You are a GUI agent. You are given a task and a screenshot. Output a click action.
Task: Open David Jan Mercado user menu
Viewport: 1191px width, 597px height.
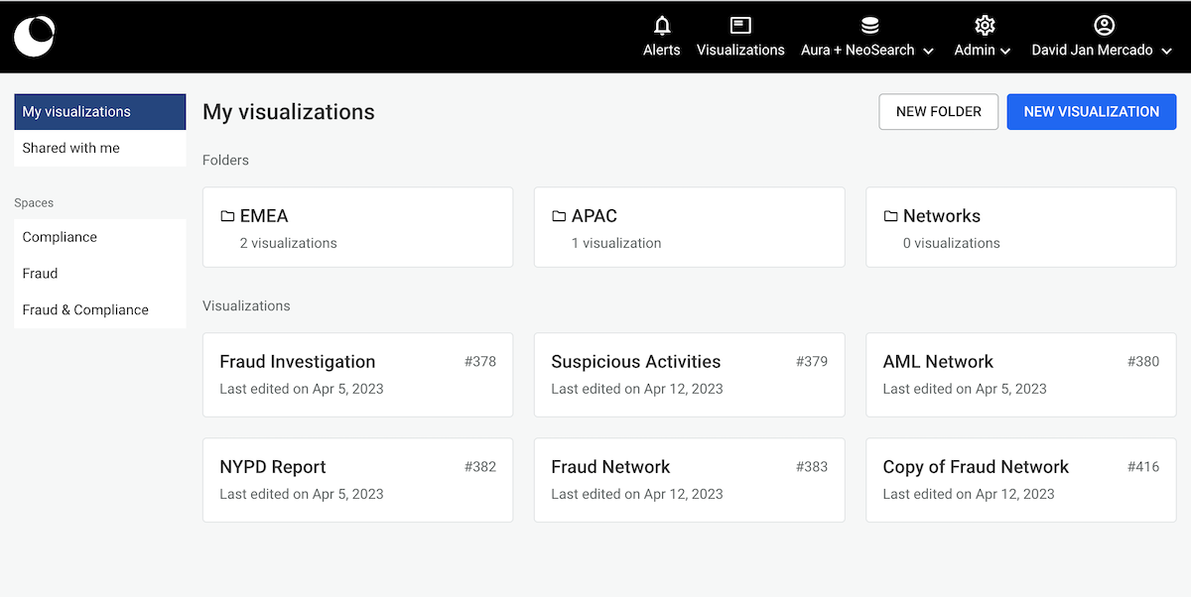[1102, 50]
